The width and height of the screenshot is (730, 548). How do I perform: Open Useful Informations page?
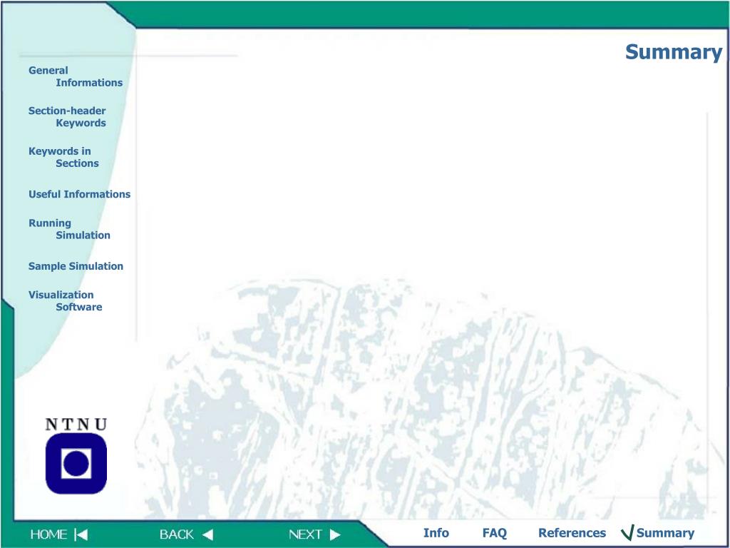pos(80,194)
